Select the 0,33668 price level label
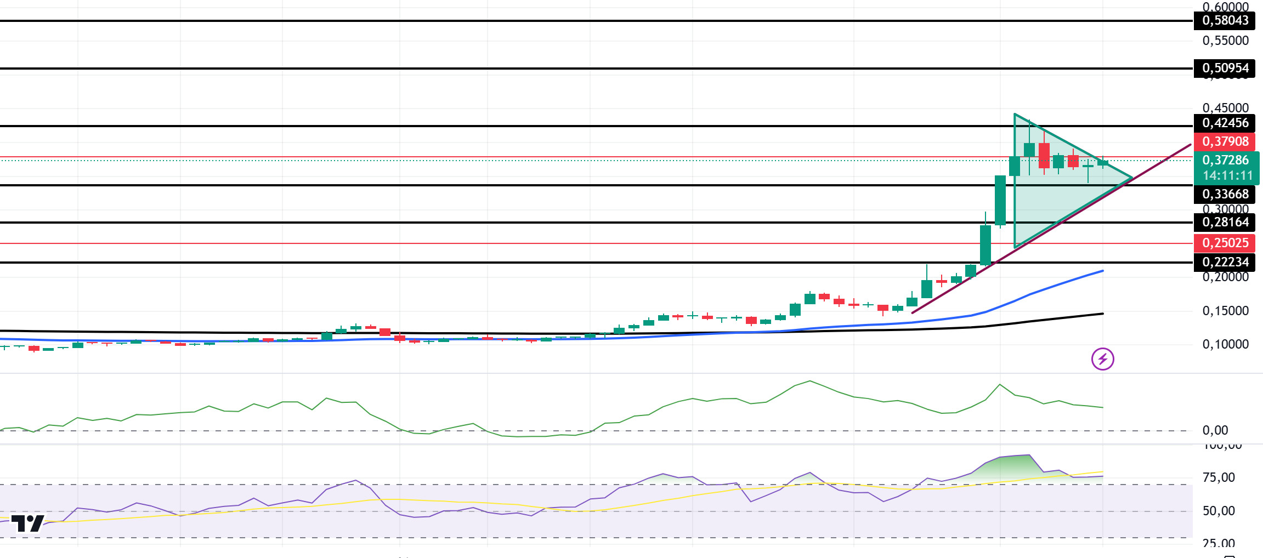 1225,195
